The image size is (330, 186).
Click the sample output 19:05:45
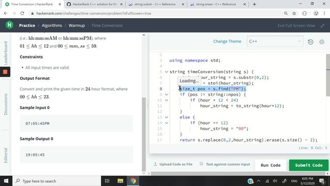tap(35, 155)
